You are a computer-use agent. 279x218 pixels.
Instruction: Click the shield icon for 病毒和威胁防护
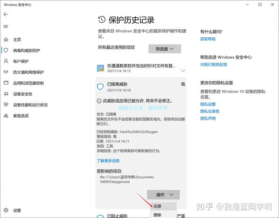(x=6, y=50)
